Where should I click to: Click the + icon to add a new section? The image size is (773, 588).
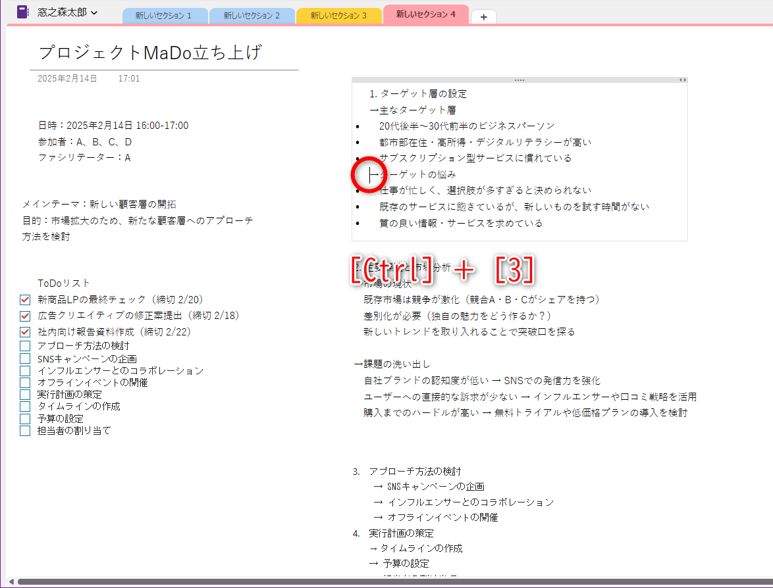point(484,16)
